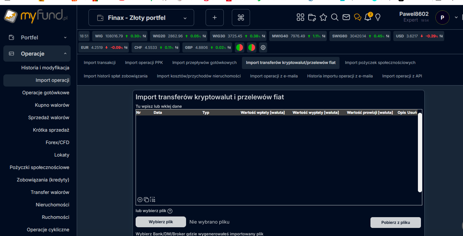The image size is (463, 236).
Task: Open Import operacji z API tab
Action: click(402, 76)
